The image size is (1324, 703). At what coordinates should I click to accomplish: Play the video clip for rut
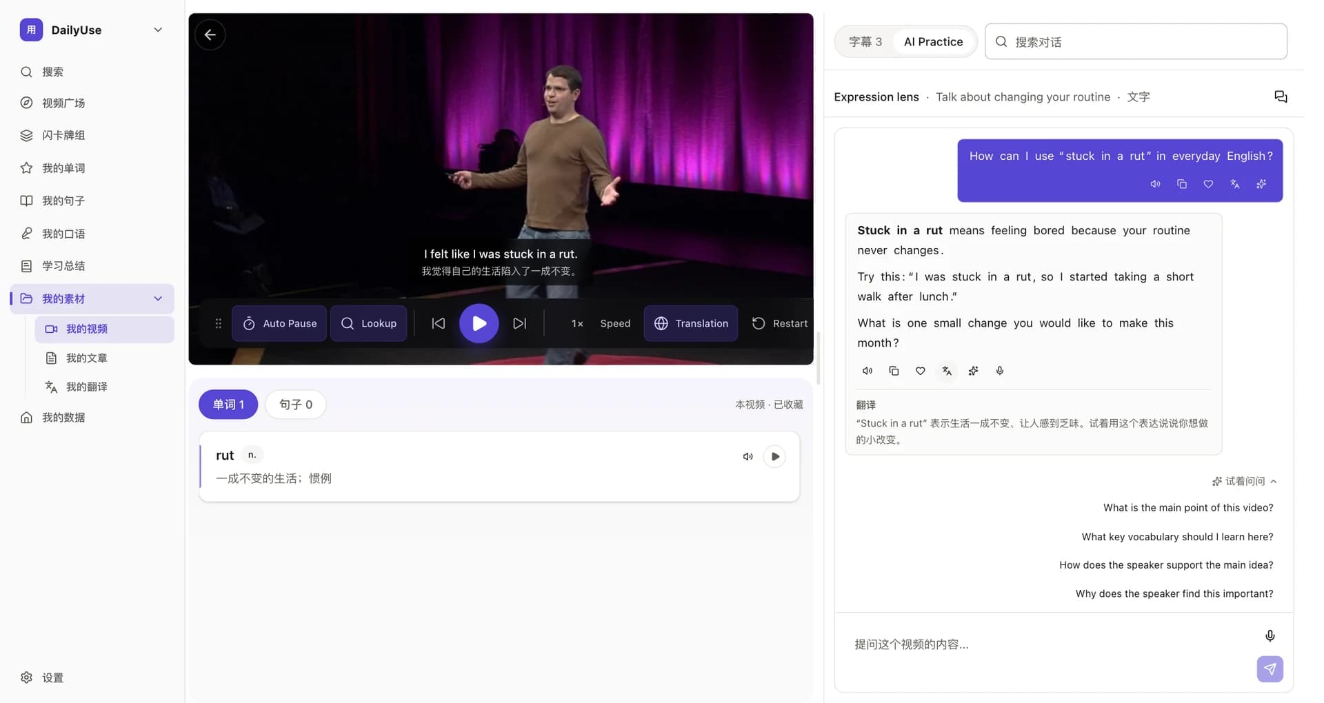tap(775, 456)
